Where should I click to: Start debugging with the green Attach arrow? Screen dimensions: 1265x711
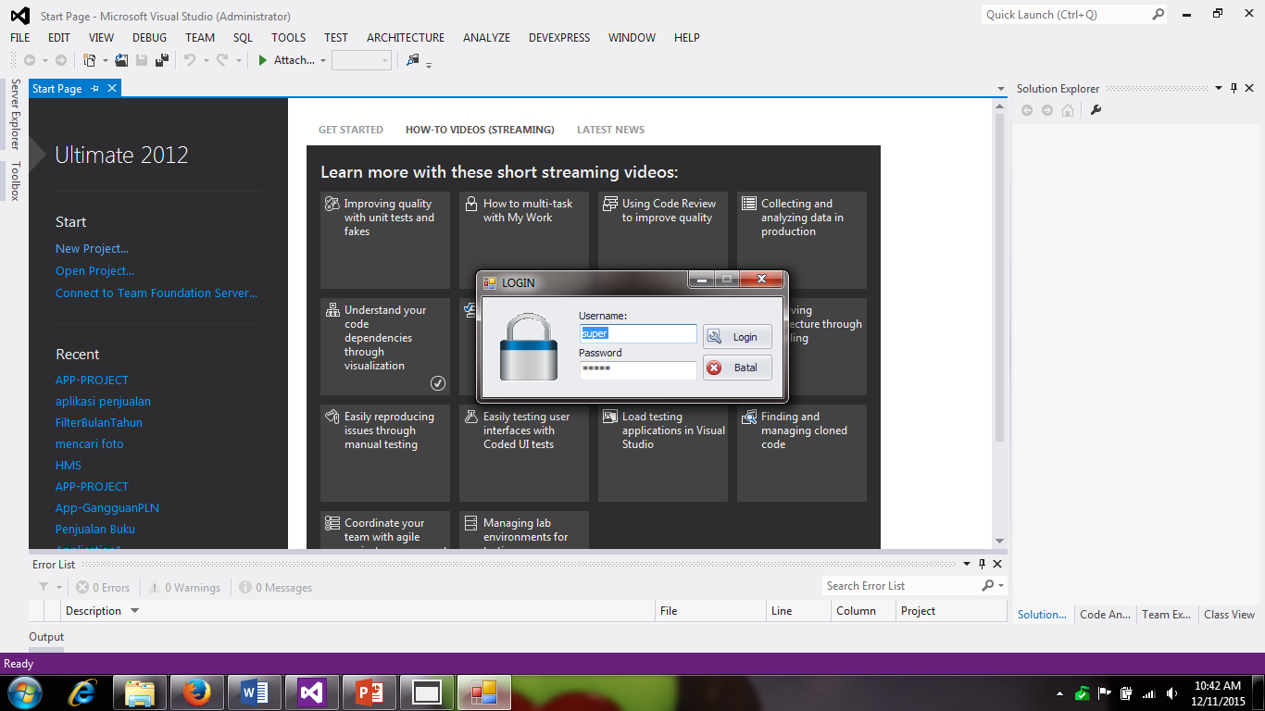[x=263, y=60]
